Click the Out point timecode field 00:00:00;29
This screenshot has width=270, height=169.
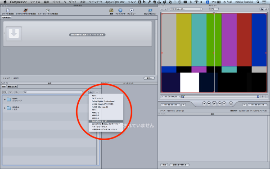pyautogui.click(x=257, y=105)
